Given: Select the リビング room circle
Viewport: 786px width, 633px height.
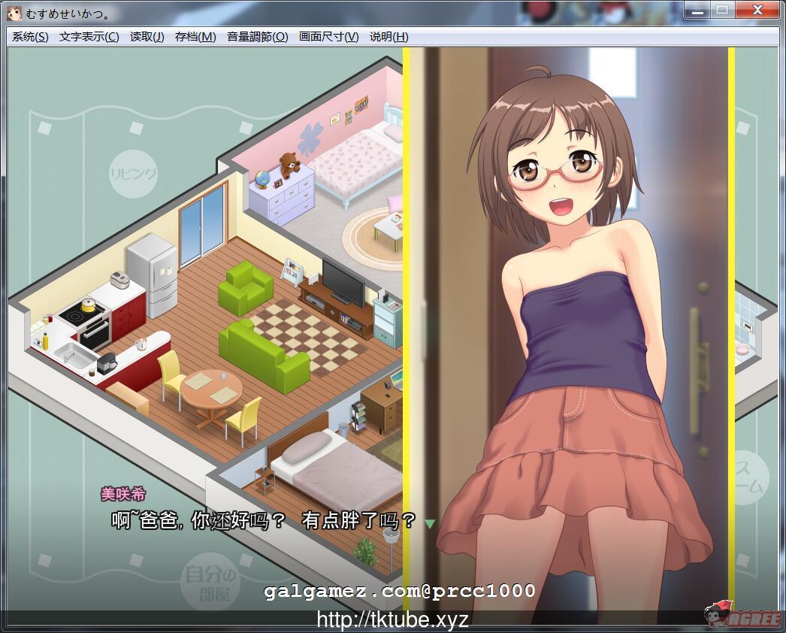Looking at the screenshot, I should pyautogui.click(x=134, y=174).
